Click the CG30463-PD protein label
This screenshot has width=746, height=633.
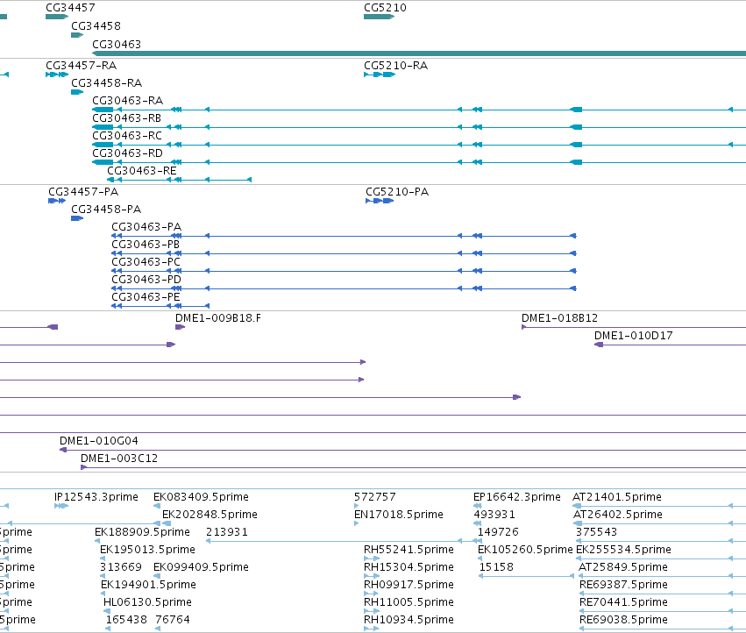(x=146, y=280)
